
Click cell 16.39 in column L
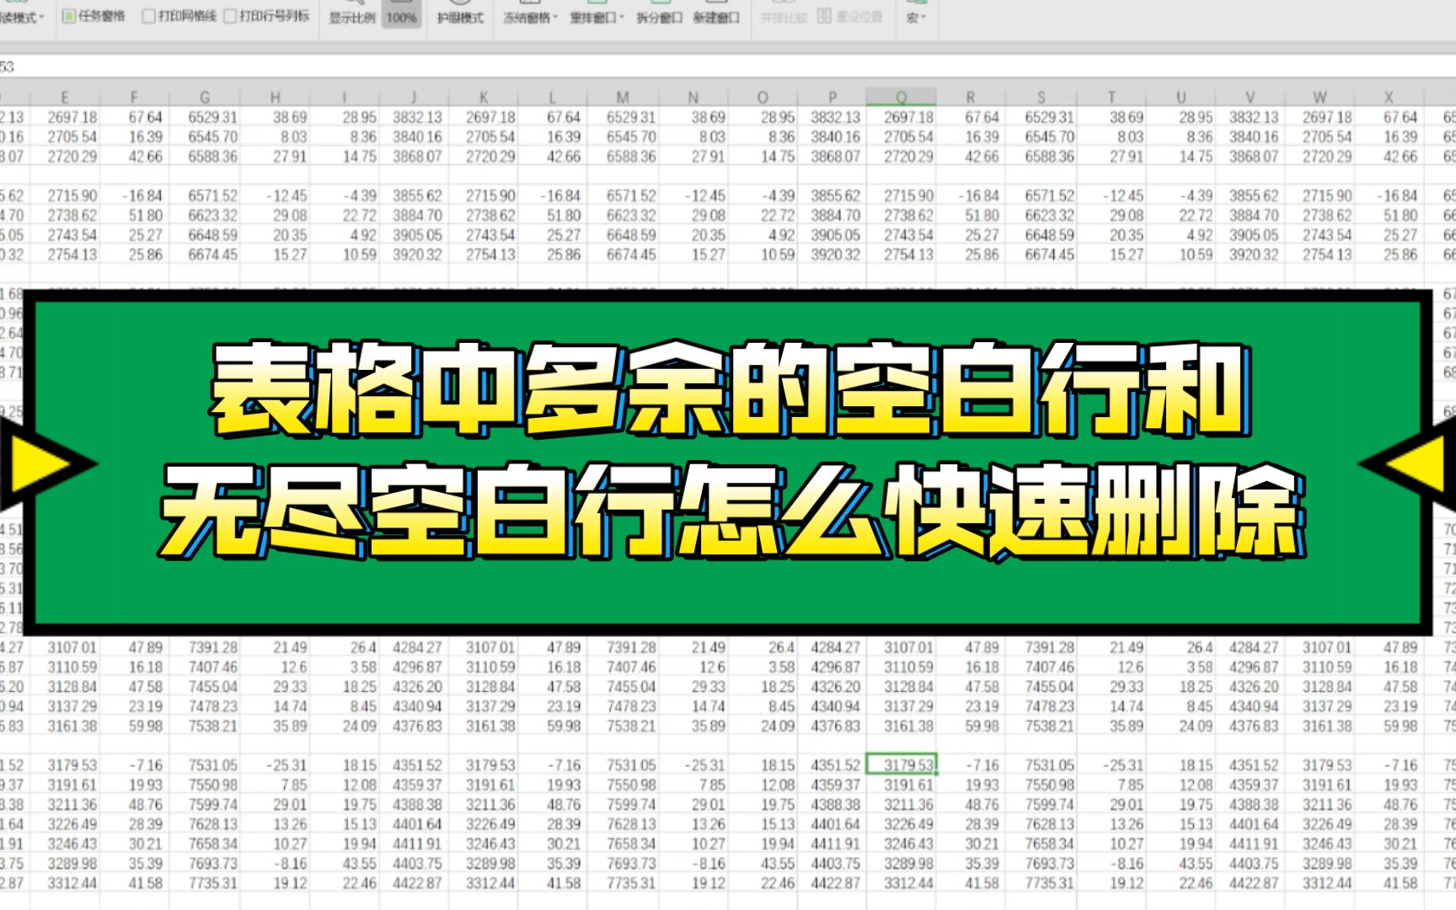(552, 136)
